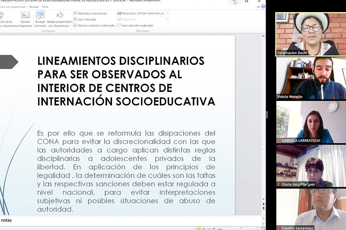Click the Configurar group label
The width and height of the screenshot is (346, 230).
(48, 31)
